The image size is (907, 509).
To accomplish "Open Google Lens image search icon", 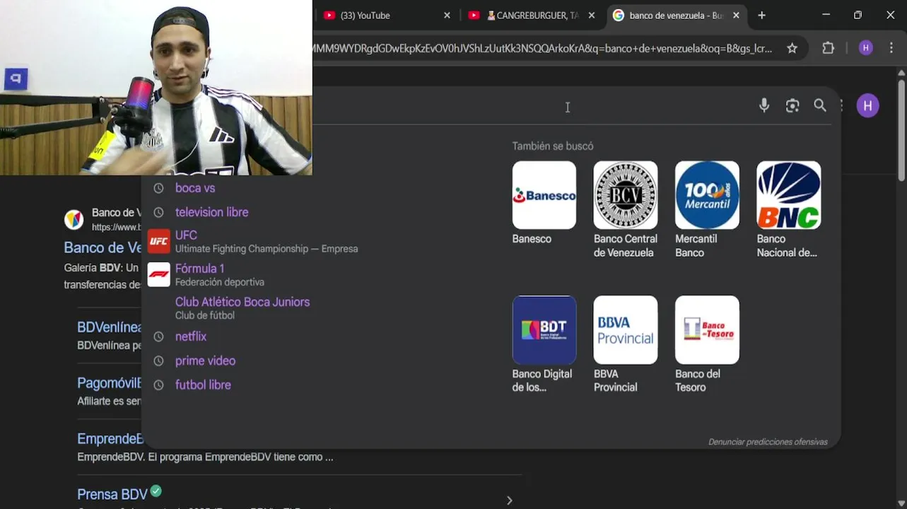I will 792,105.
